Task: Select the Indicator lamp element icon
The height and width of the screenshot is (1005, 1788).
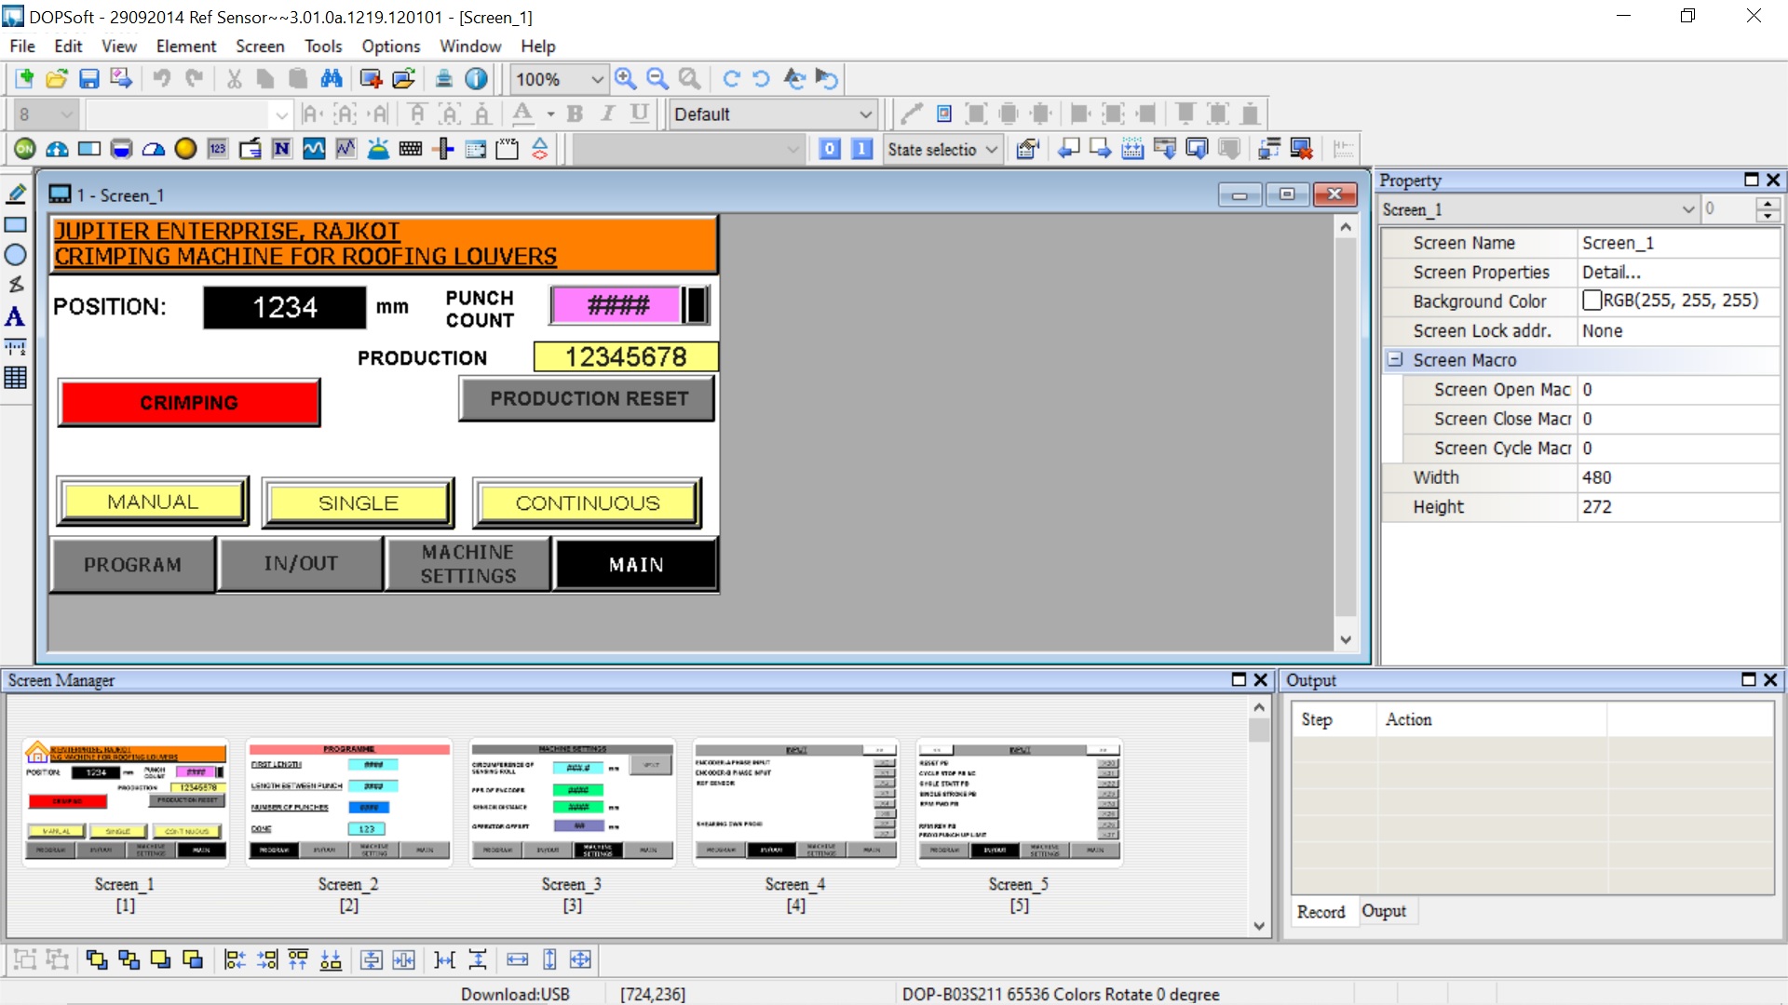Action: pyautogui.click(x=185, y=149)
